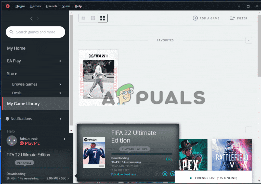261x184 pixels.
Task: Click the magnifier search icon
Action: [x=11, y=32]
